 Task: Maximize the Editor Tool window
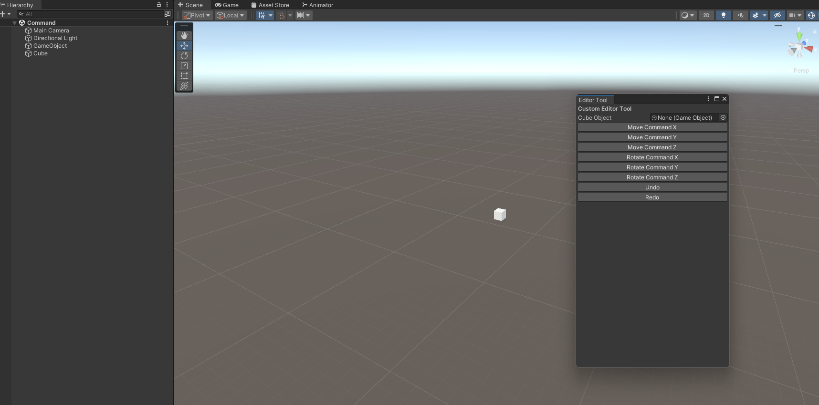(x=717, y=99)
